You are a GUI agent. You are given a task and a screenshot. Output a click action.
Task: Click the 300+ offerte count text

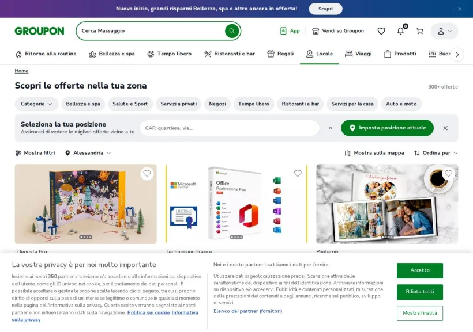tap(443, 87)
